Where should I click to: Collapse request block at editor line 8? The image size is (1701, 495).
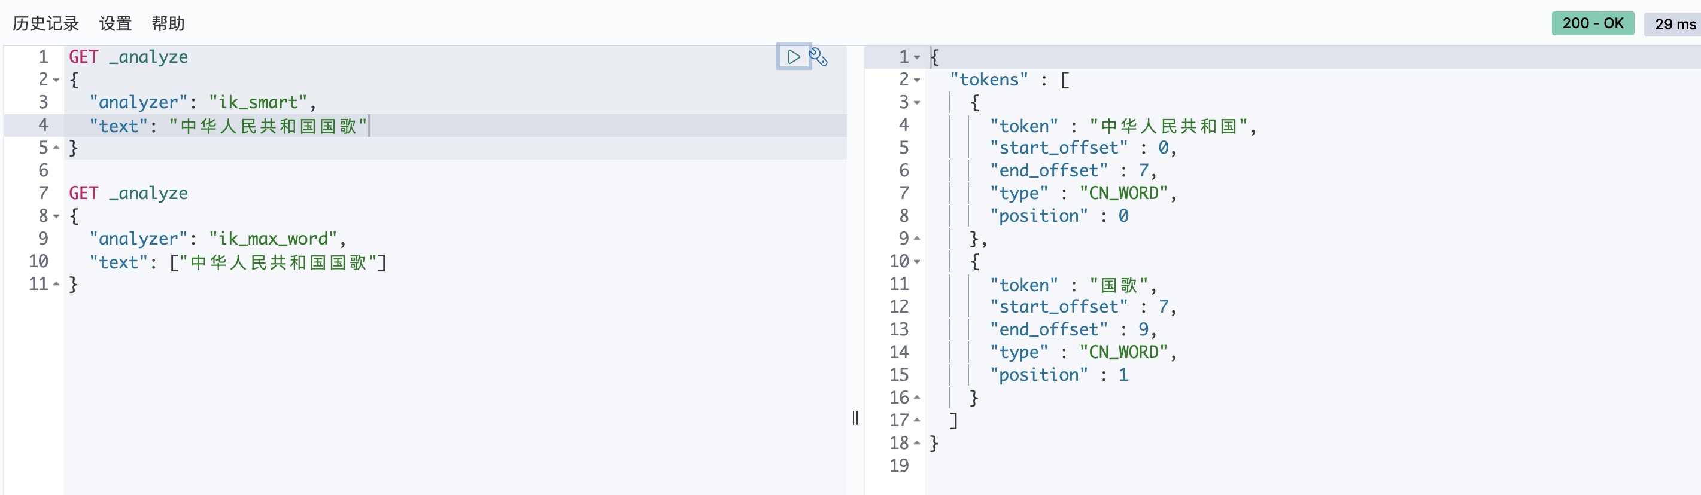click(56, 216)
